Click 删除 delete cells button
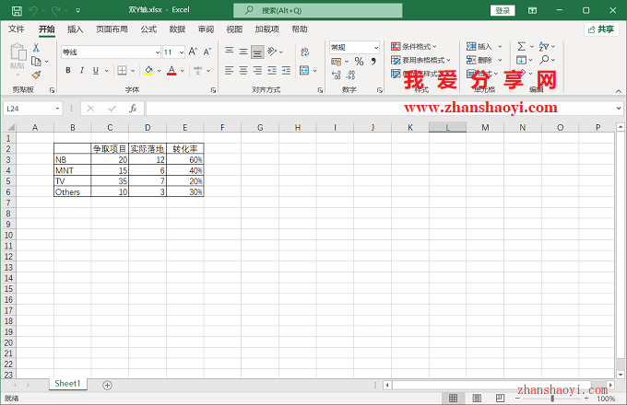The width and height of the screenshot is (627, 405). (479, 60)
